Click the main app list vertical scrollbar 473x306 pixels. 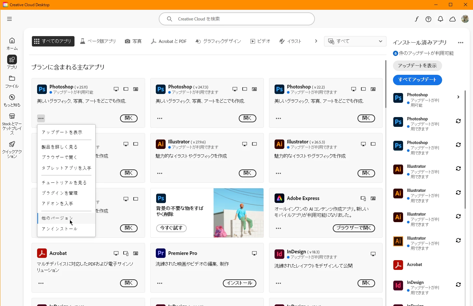386,84
